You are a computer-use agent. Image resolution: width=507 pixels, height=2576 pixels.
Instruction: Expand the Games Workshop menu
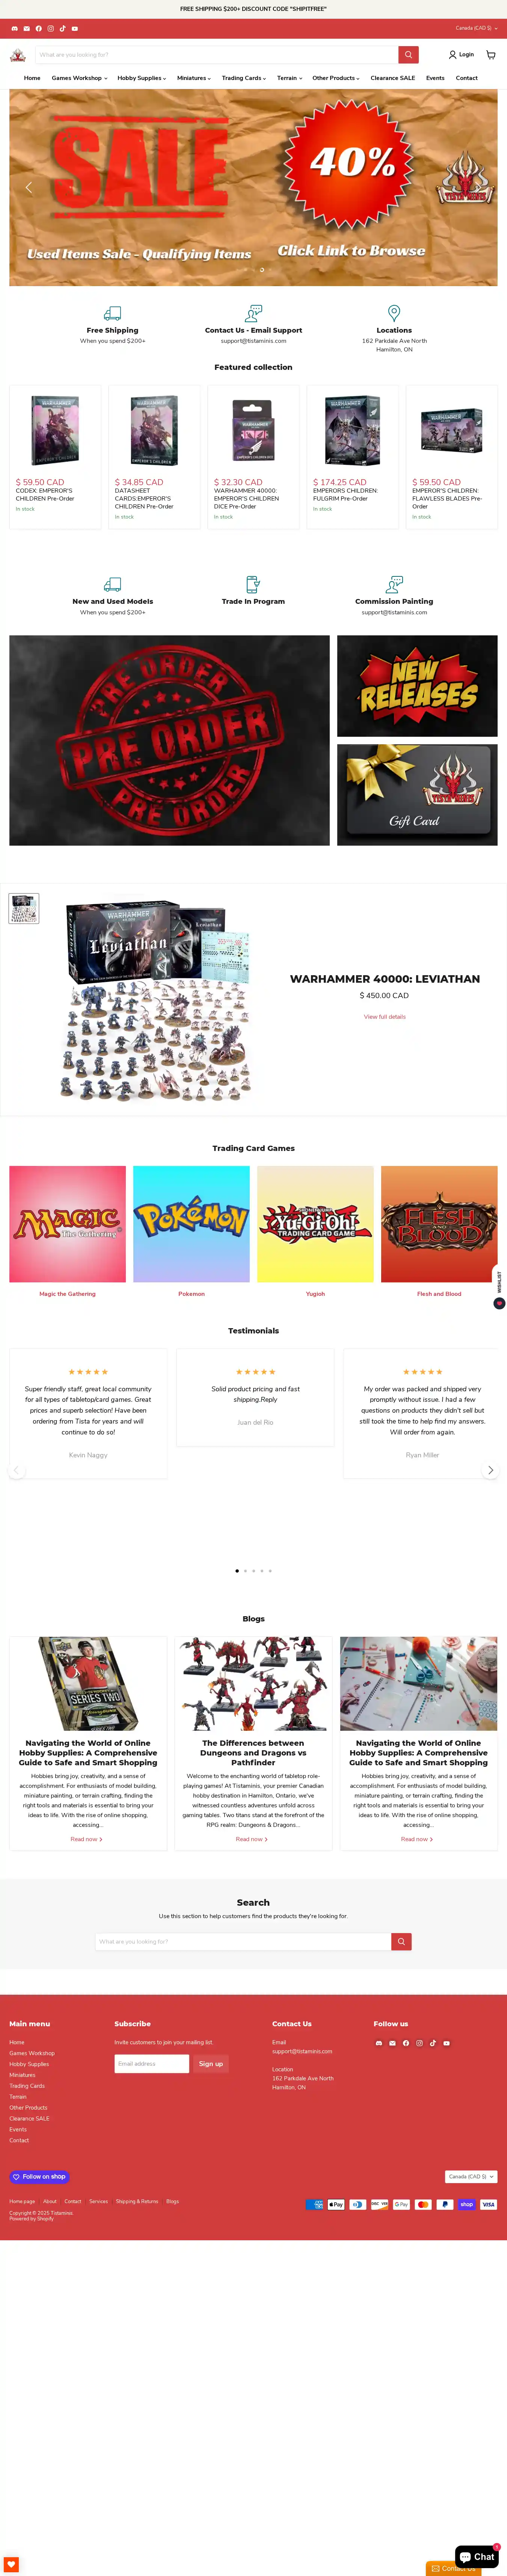point(79,78)
